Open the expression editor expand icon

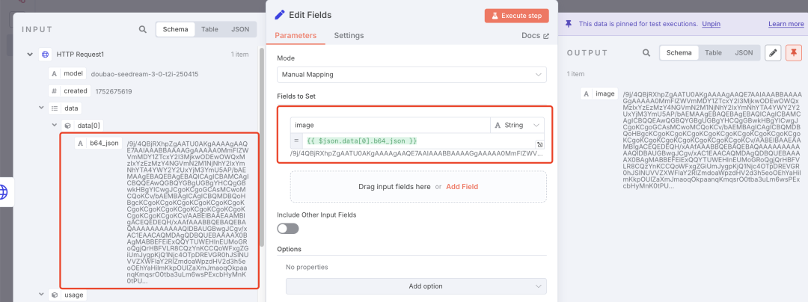[539, 144]
